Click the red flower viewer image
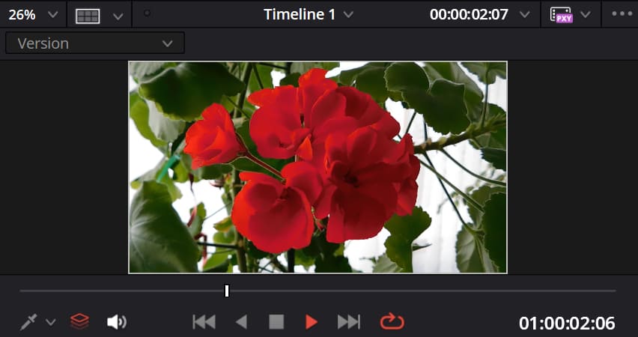The image size is (638, 337). pyautogui.click(x=318, y=167)
